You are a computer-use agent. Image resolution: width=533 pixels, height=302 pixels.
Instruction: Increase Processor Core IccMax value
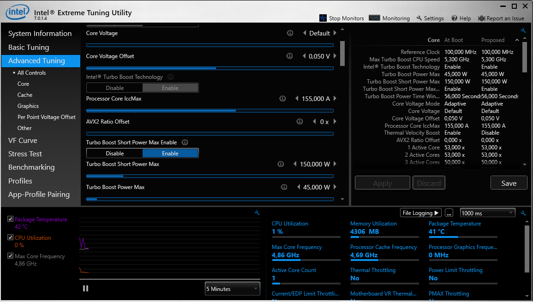pyautogui.click(x=335, y=99)
